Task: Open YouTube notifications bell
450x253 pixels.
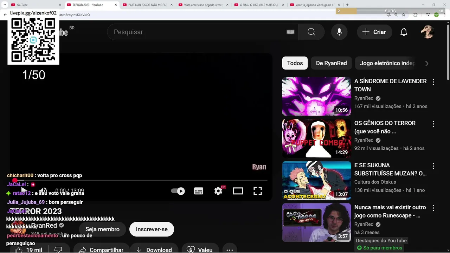Action: (x=404, y=32)
